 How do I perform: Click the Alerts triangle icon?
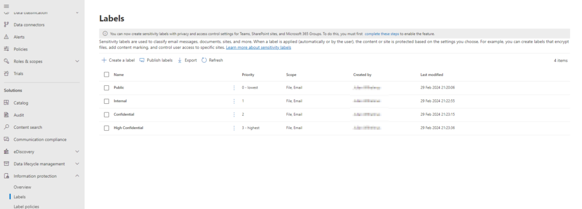6,37
